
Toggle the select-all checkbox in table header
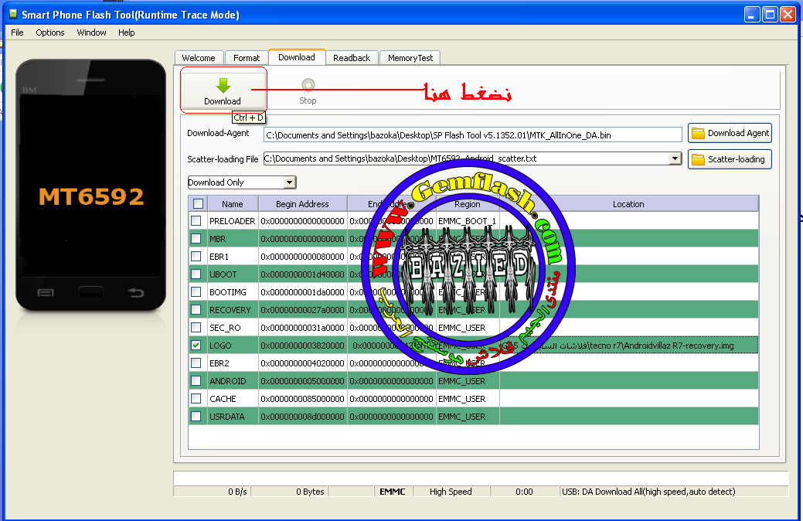198,204
